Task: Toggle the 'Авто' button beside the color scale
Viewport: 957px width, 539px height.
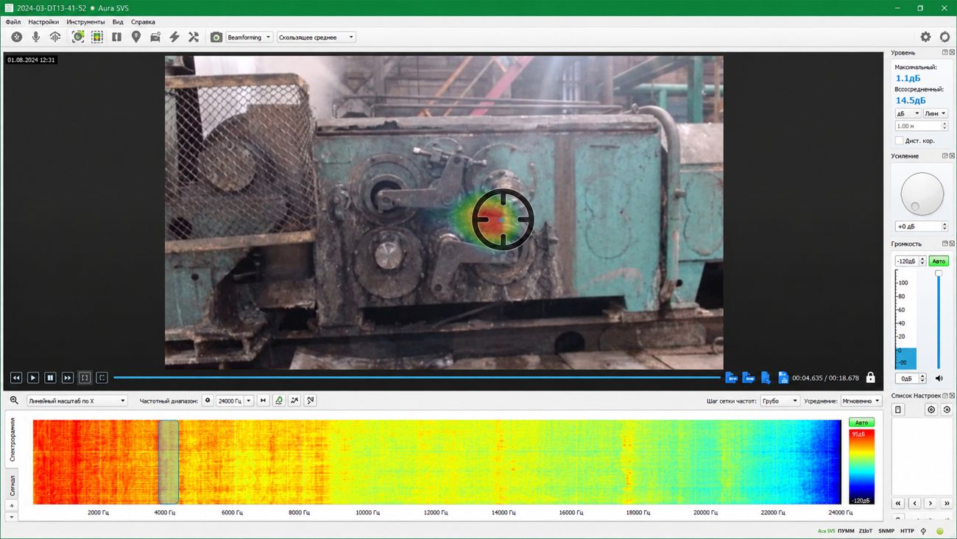Action: click(x=862, y=423)
